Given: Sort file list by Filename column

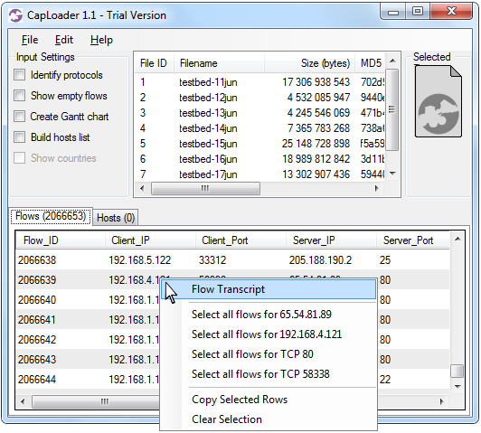Looking at the screenshot, I should 219,63.
